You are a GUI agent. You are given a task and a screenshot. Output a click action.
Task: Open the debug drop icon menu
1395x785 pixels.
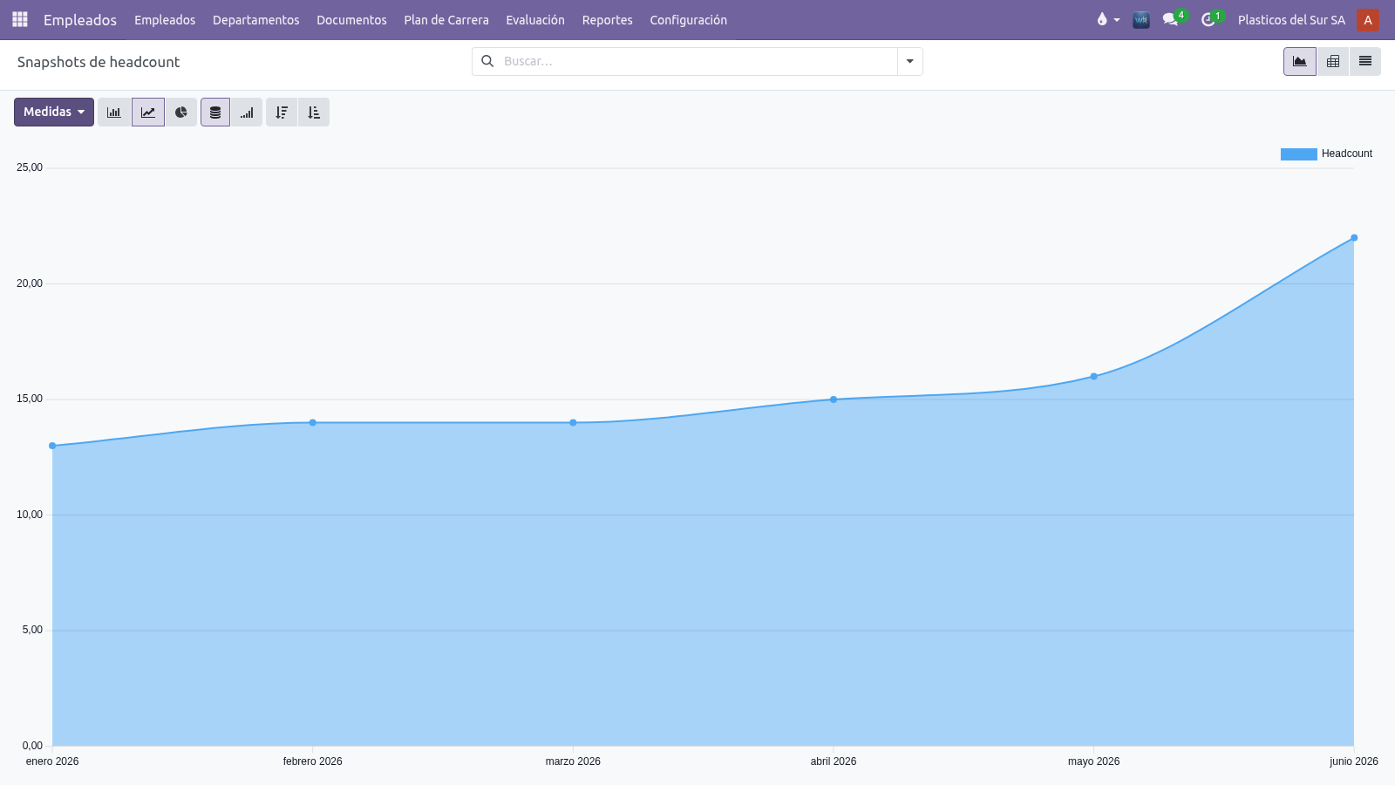(x=1107, y=19)
